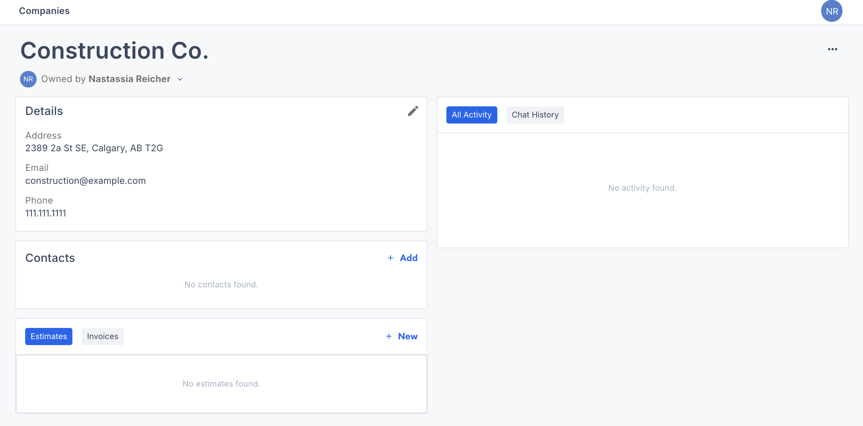Open the three-dot more options menu
This screenshot has width=863, height=426.
[832, 49]
